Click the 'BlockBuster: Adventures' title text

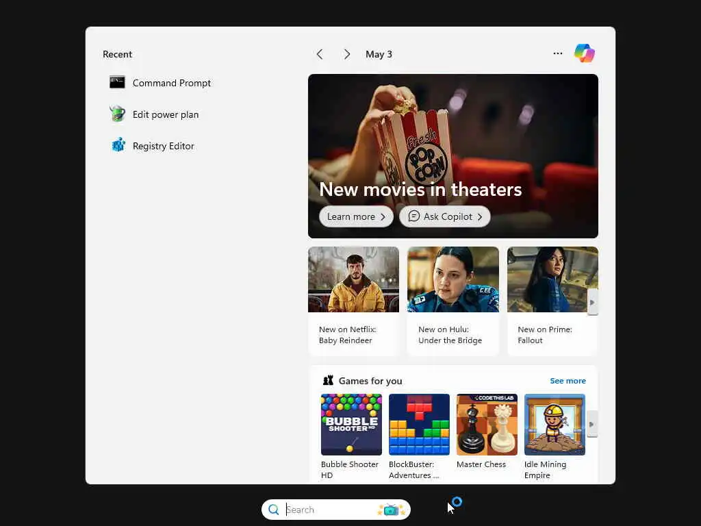(413, 470)
